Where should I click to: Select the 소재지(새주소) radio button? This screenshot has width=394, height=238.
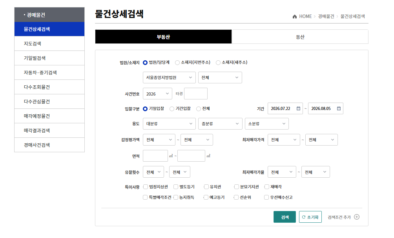[218, 63]
